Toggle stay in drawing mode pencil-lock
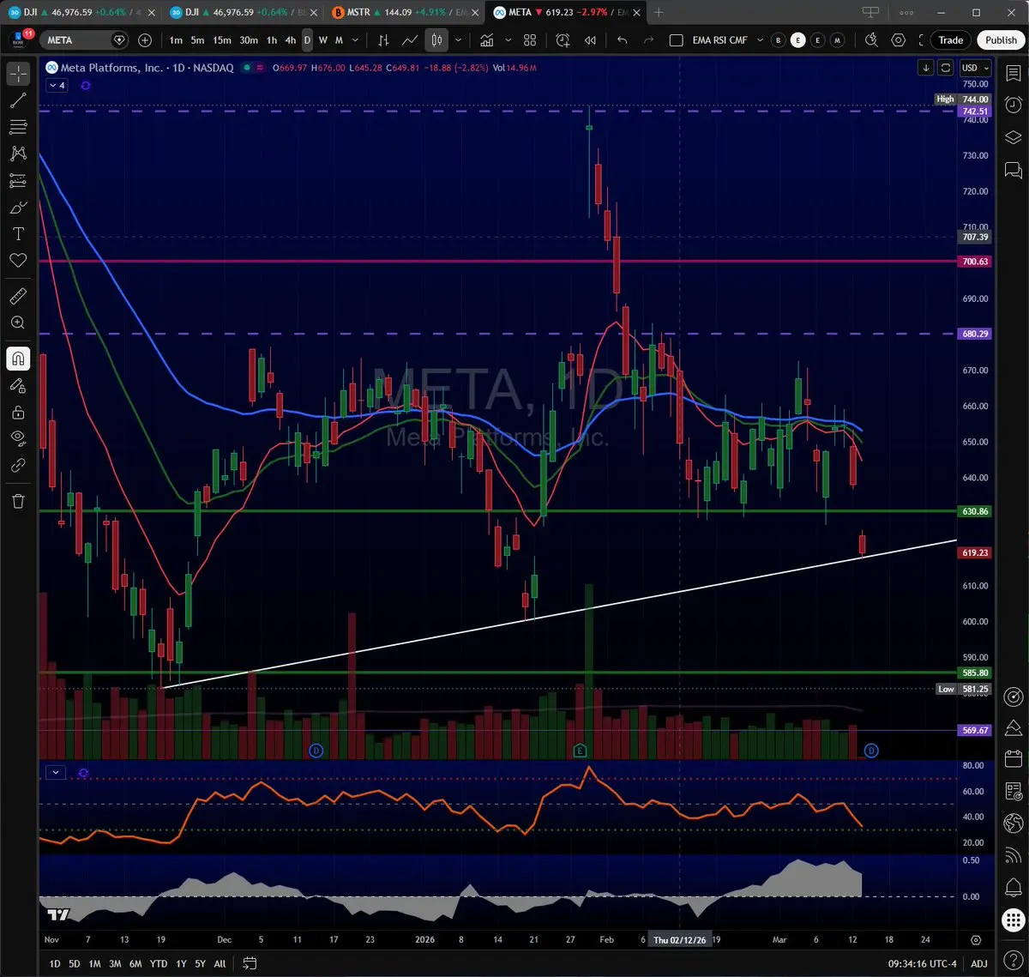Screen dimensions: 1029x977 click(18, 385)
